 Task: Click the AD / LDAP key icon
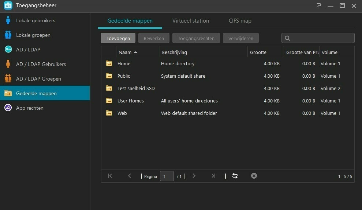[8, 49]
